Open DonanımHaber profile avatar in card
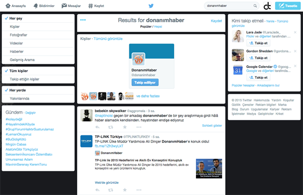303x195 pixels. [x=138, y=59]
